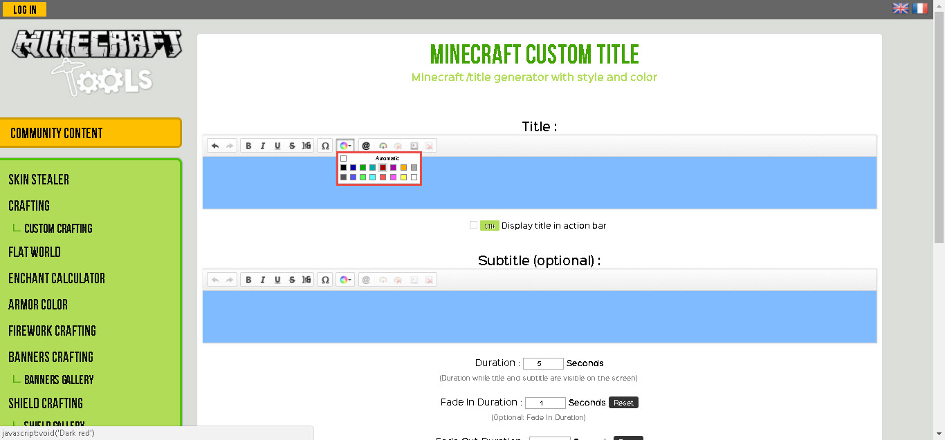Open the Community Content section

[x=91, y=133]
